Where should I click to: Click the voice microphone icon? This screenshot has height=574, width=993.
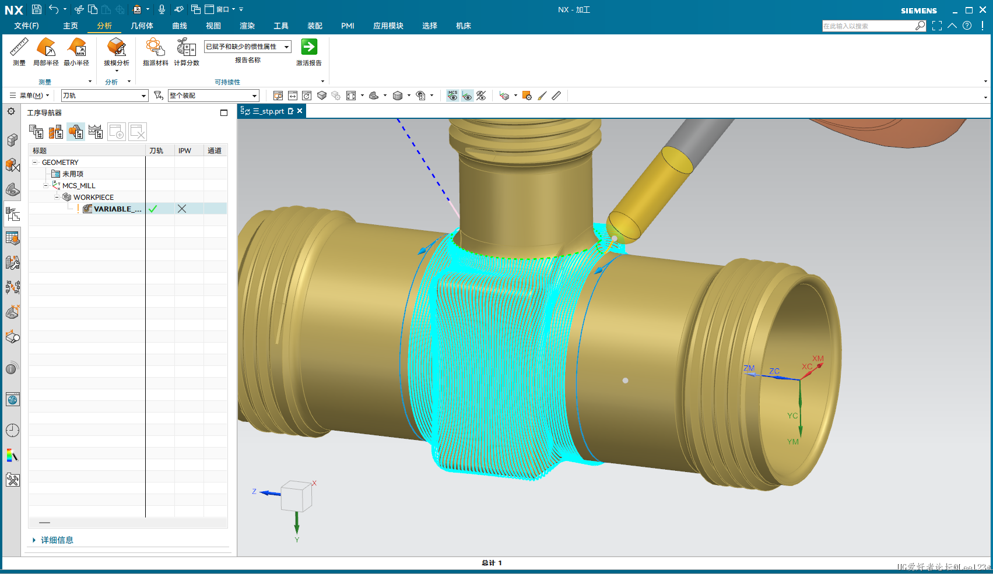click(x=162, y=9)
